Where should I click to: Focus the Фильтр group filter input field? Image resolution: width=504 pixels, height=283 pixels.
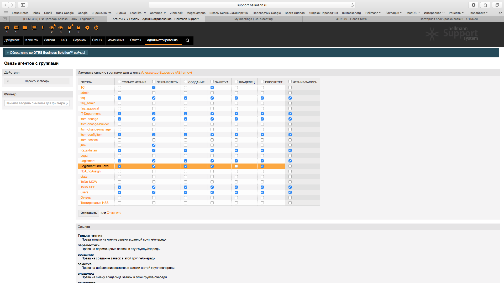[37, 103]
